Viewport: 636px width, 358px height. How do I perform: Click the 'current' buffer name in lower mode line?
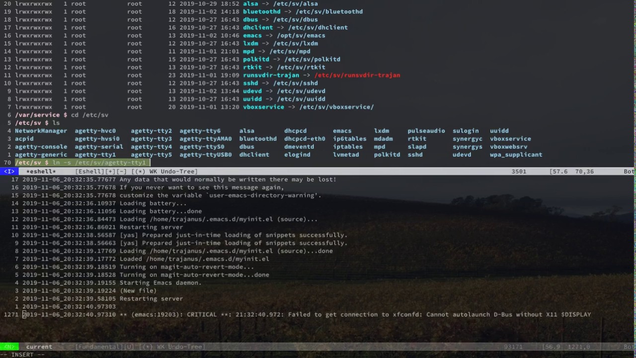coord(39,347)
